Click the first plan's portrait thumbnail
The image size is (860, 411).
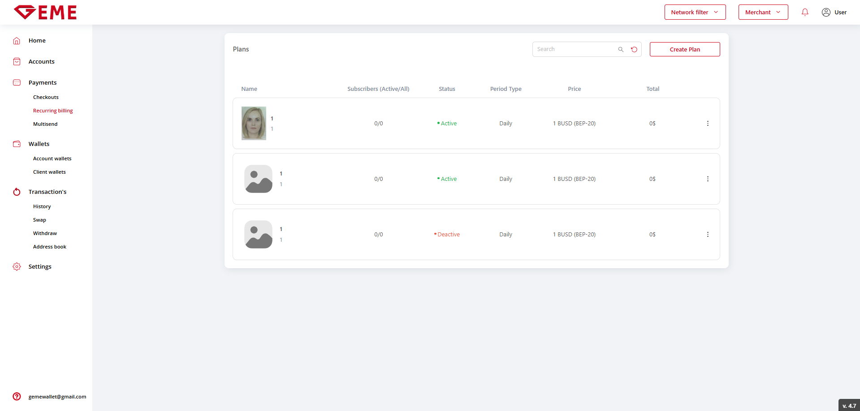[x=254, y=124]
